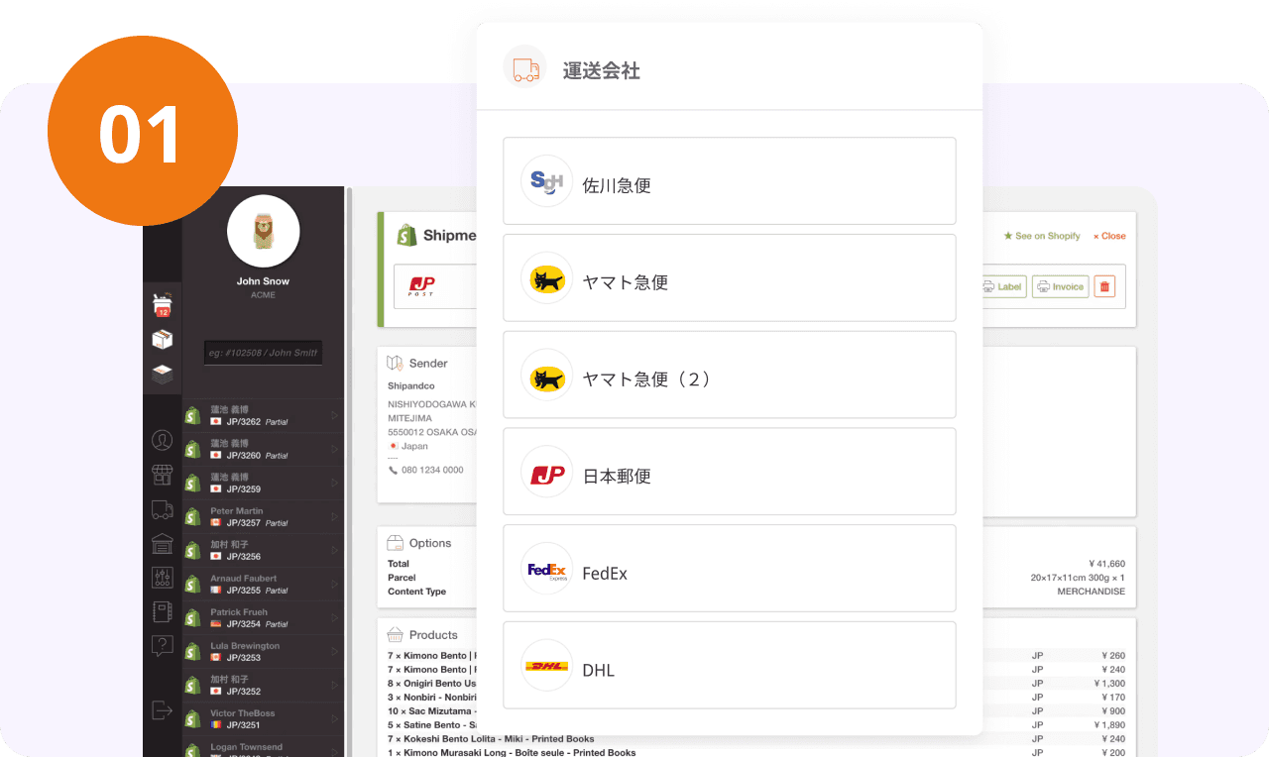The height and width of the screenshot is (757, 1269).
Task: Open the address book sidebar icon
Action: coord(163,612)
